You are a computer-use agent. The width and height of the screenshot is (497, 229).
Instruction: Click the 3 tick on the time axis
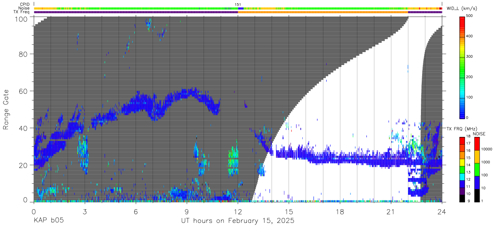coord(85,212)
